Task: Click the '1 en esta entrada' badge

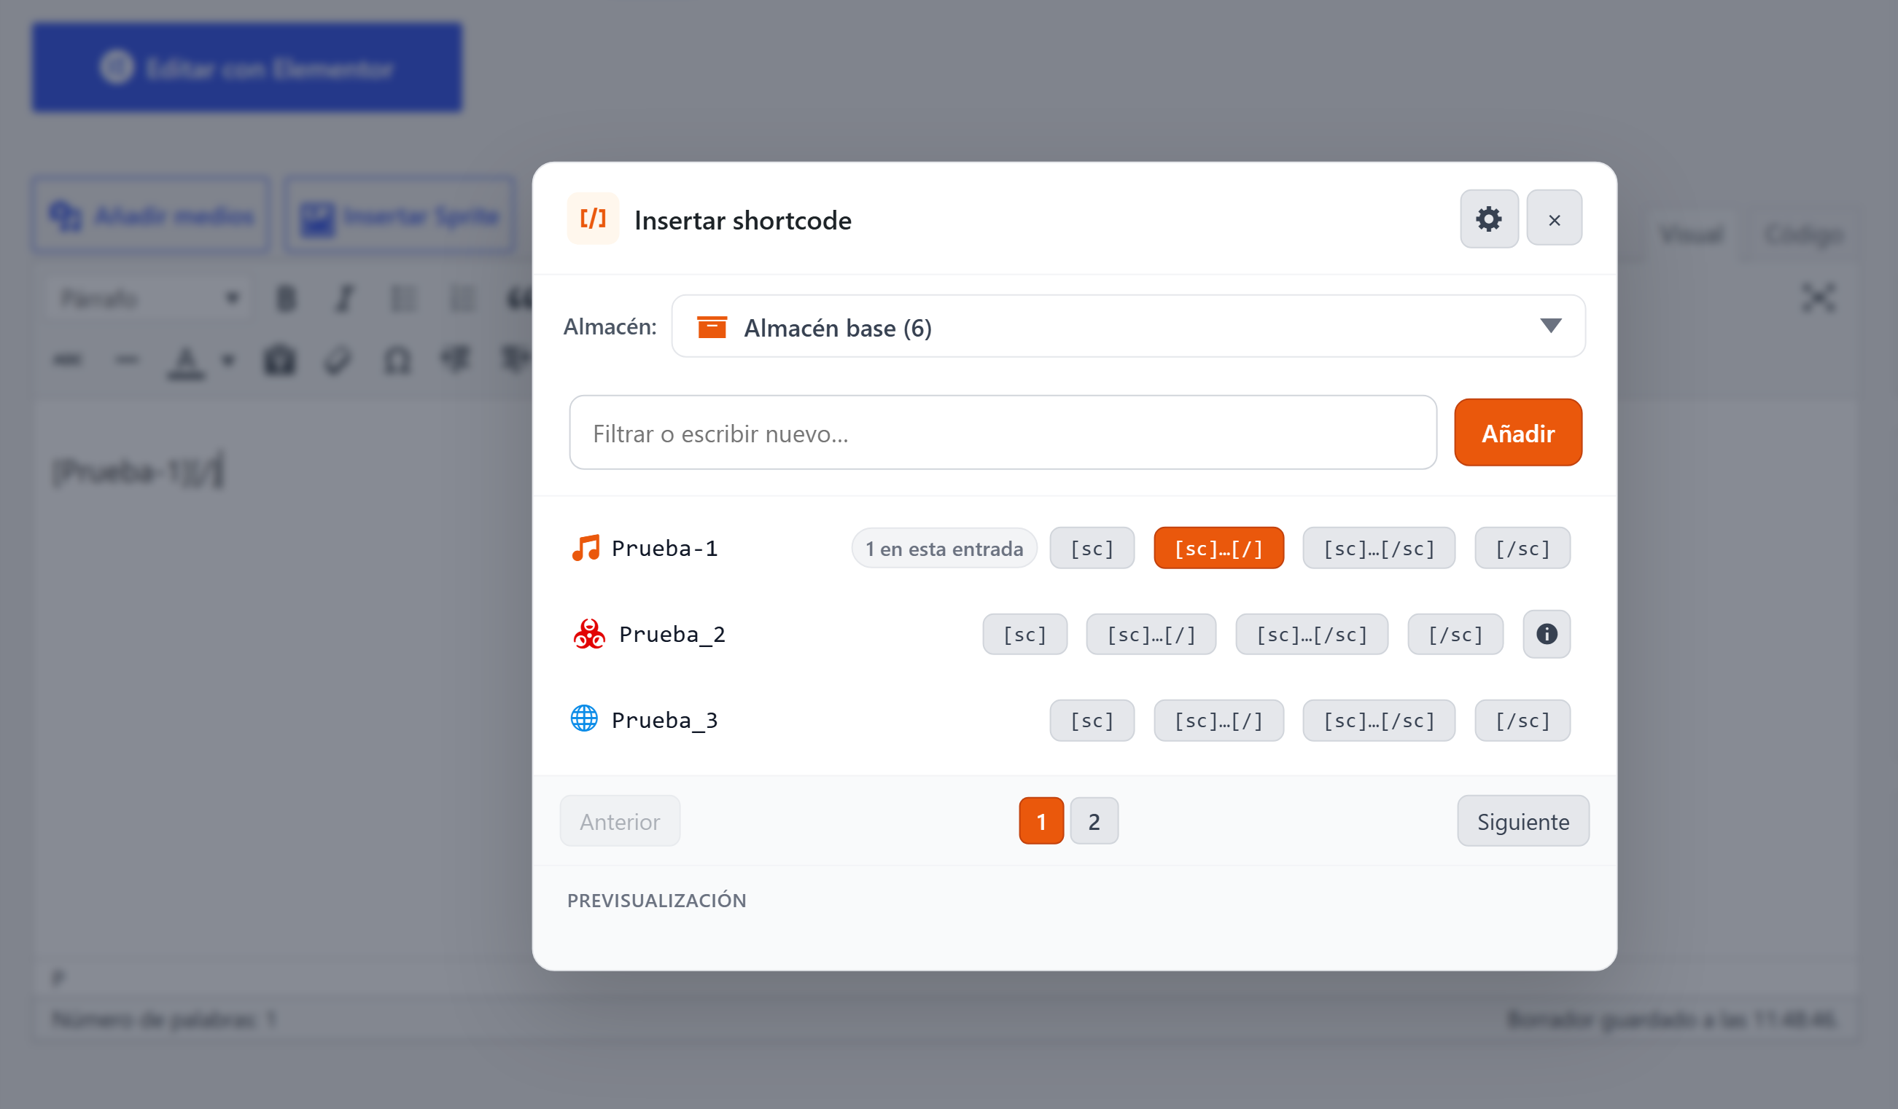Action: pyautogui.click(x=944, y=548)
